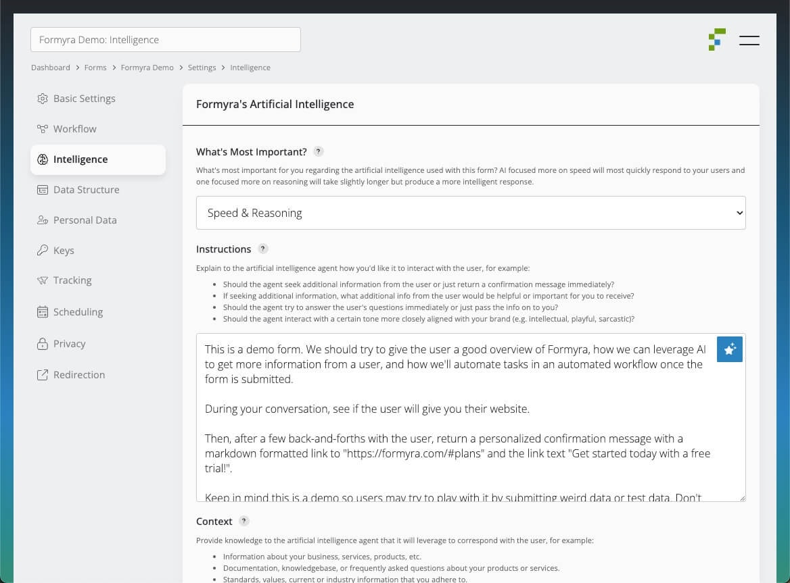This screenshot has height=583, width=790.
Task: Open Redirection settings
Action: (x=98, y=375)
